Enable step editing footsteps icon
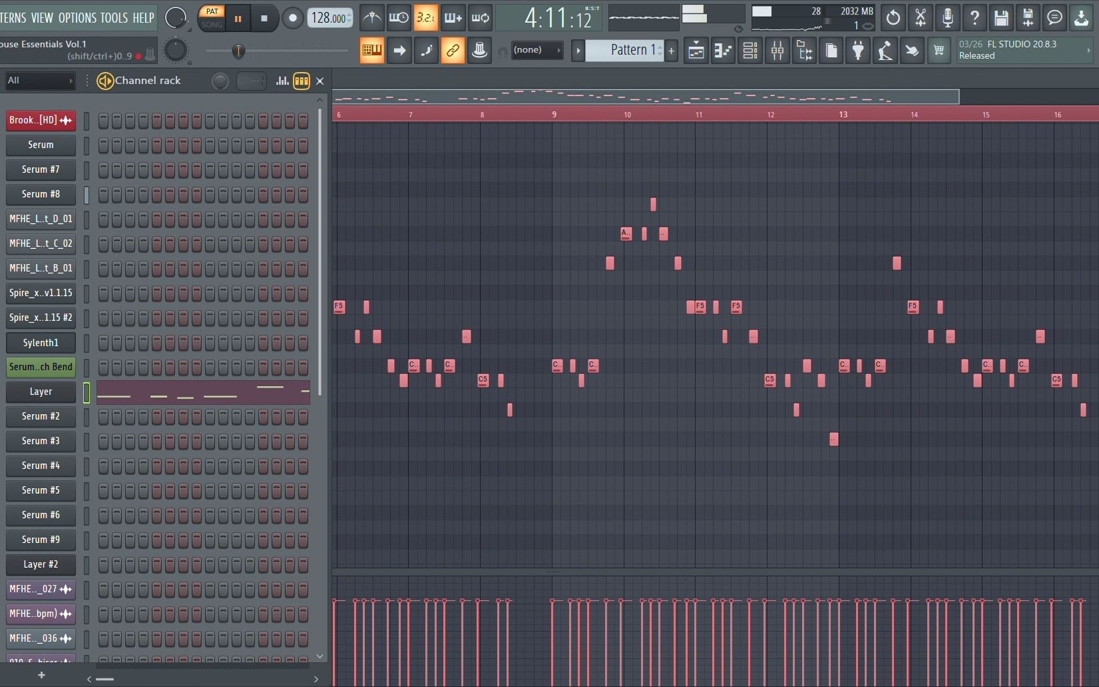This screenshot has height=687, width=1099. click(x=426, y=50)
